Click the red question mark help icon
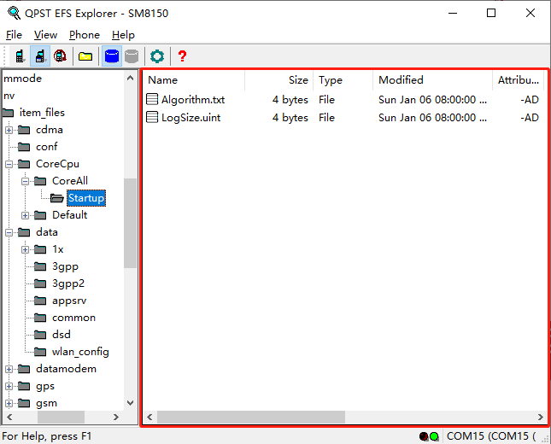 pos(182,56)
